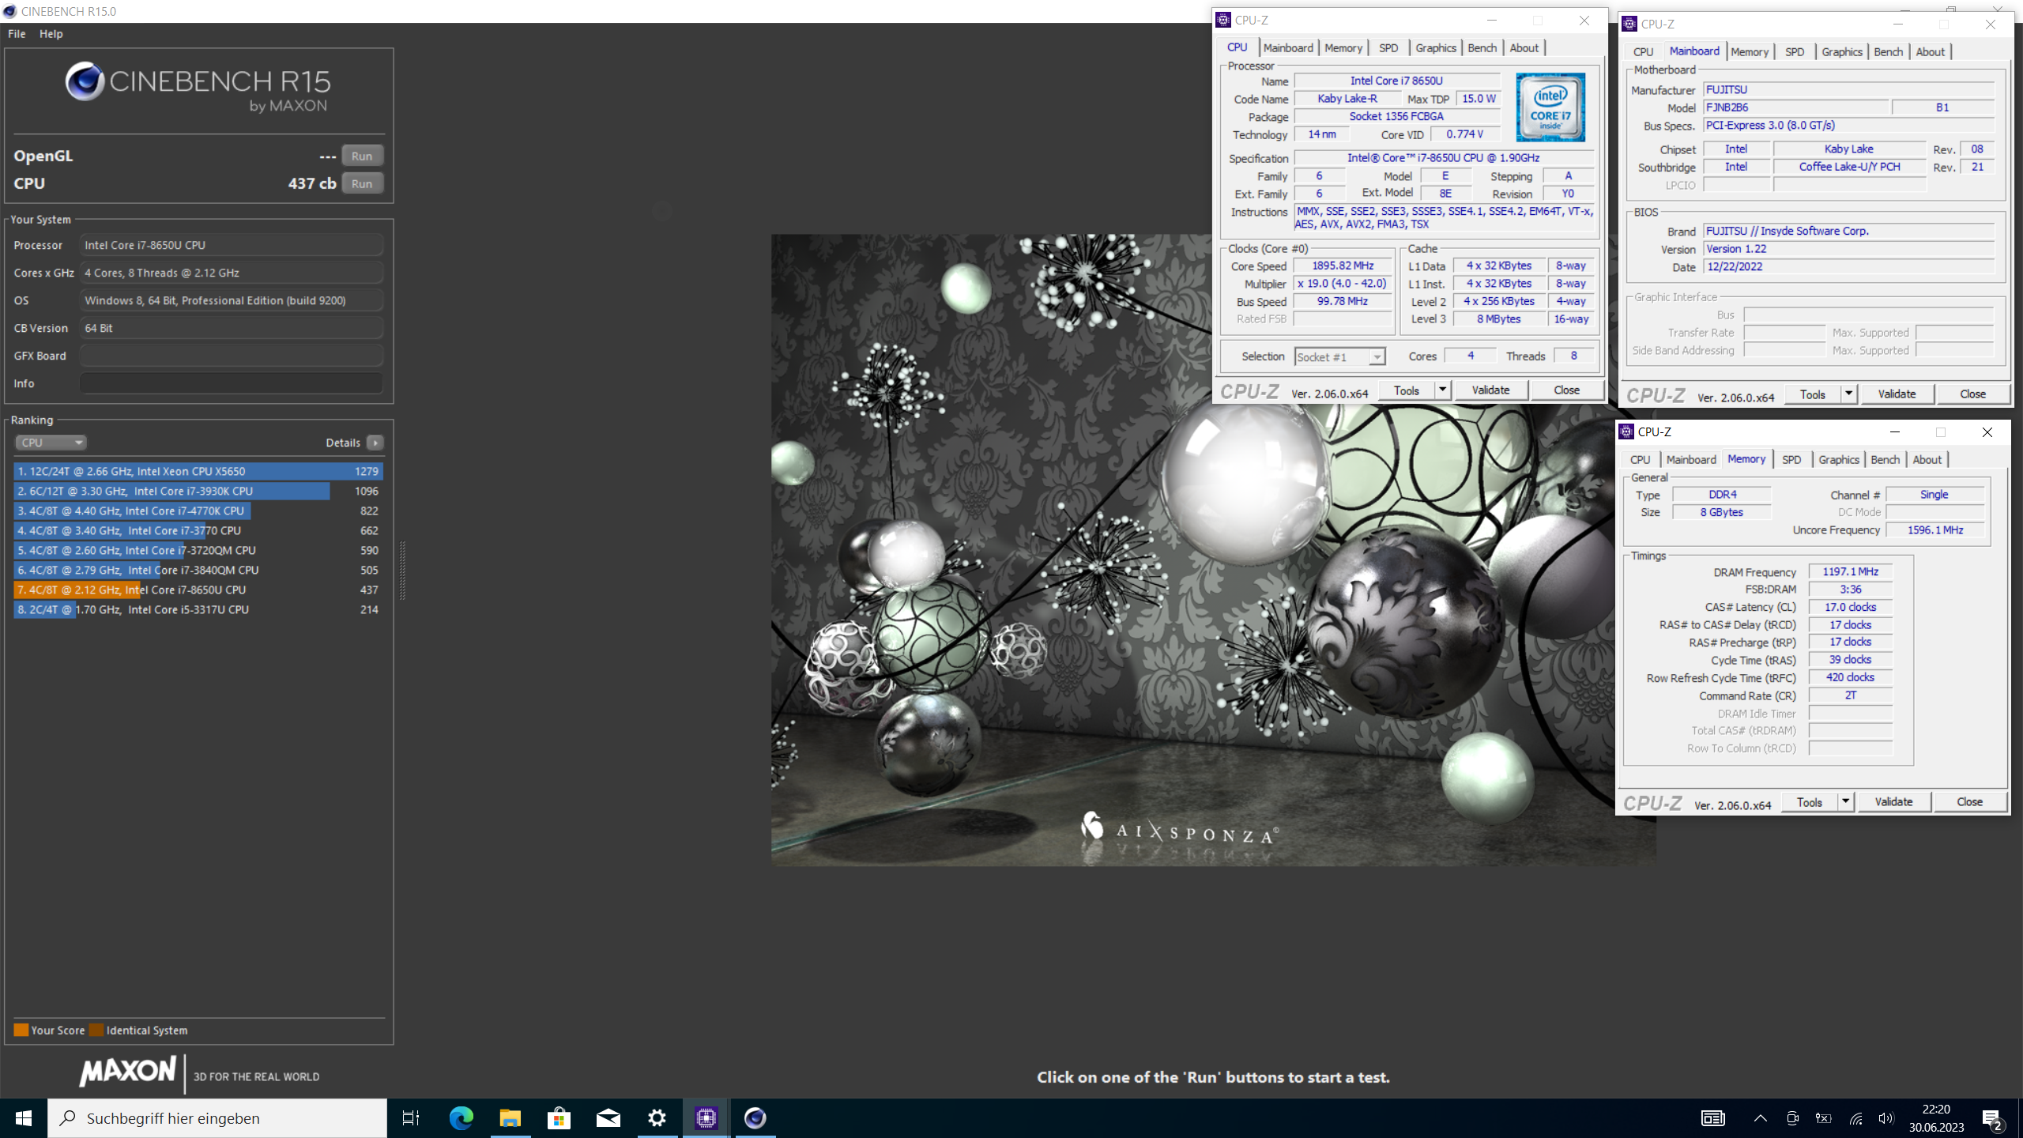Click the Info input field
Screen dimensions: 2023x1138
pyautogui.click(x=232, y=383)
